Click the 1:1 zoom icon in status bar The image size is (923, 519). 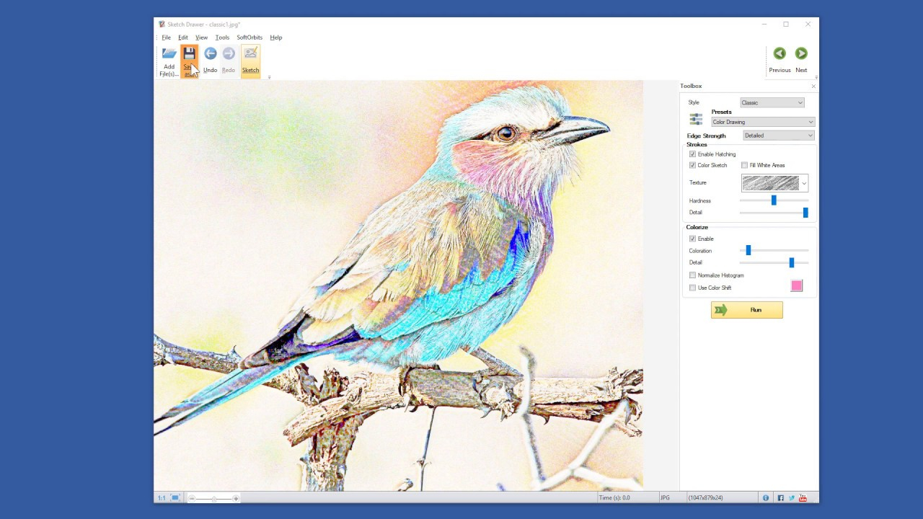pyautogui.click(x=162, y=497)
